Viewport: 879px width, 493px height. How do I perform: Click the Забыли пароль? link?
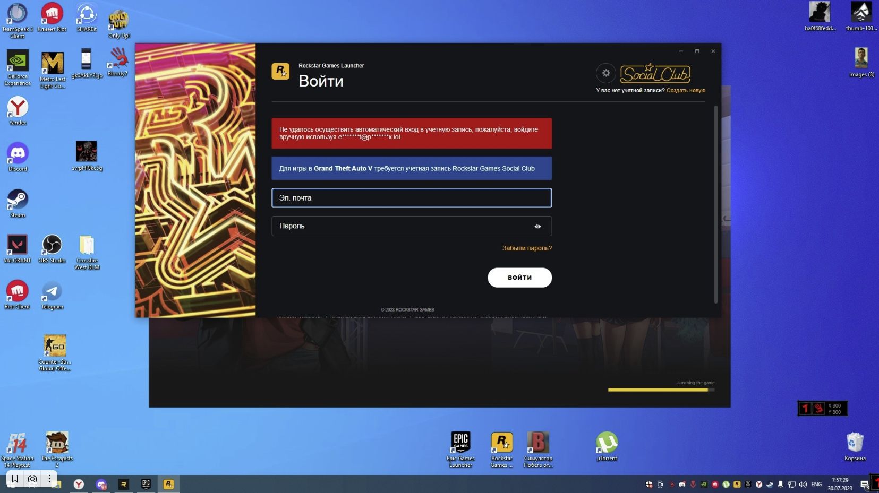[527, 248]
